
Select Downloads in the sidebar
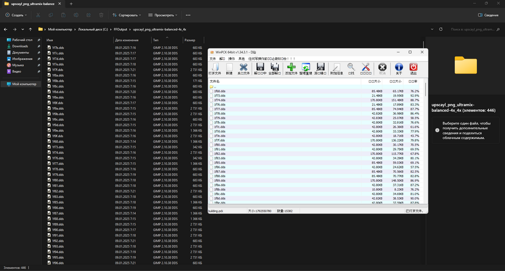coord(20,46)
